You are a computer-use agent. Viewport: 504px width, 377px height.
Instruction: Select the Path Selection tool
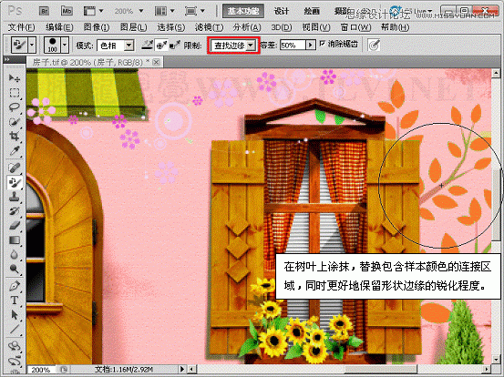[x=15, y=315]
